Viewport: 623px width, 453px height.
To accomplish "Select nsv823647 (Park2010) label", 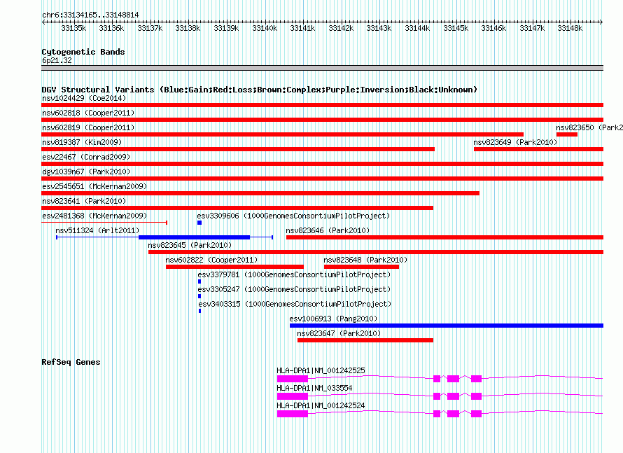I will pyautogui.click(x=339, y=333).
